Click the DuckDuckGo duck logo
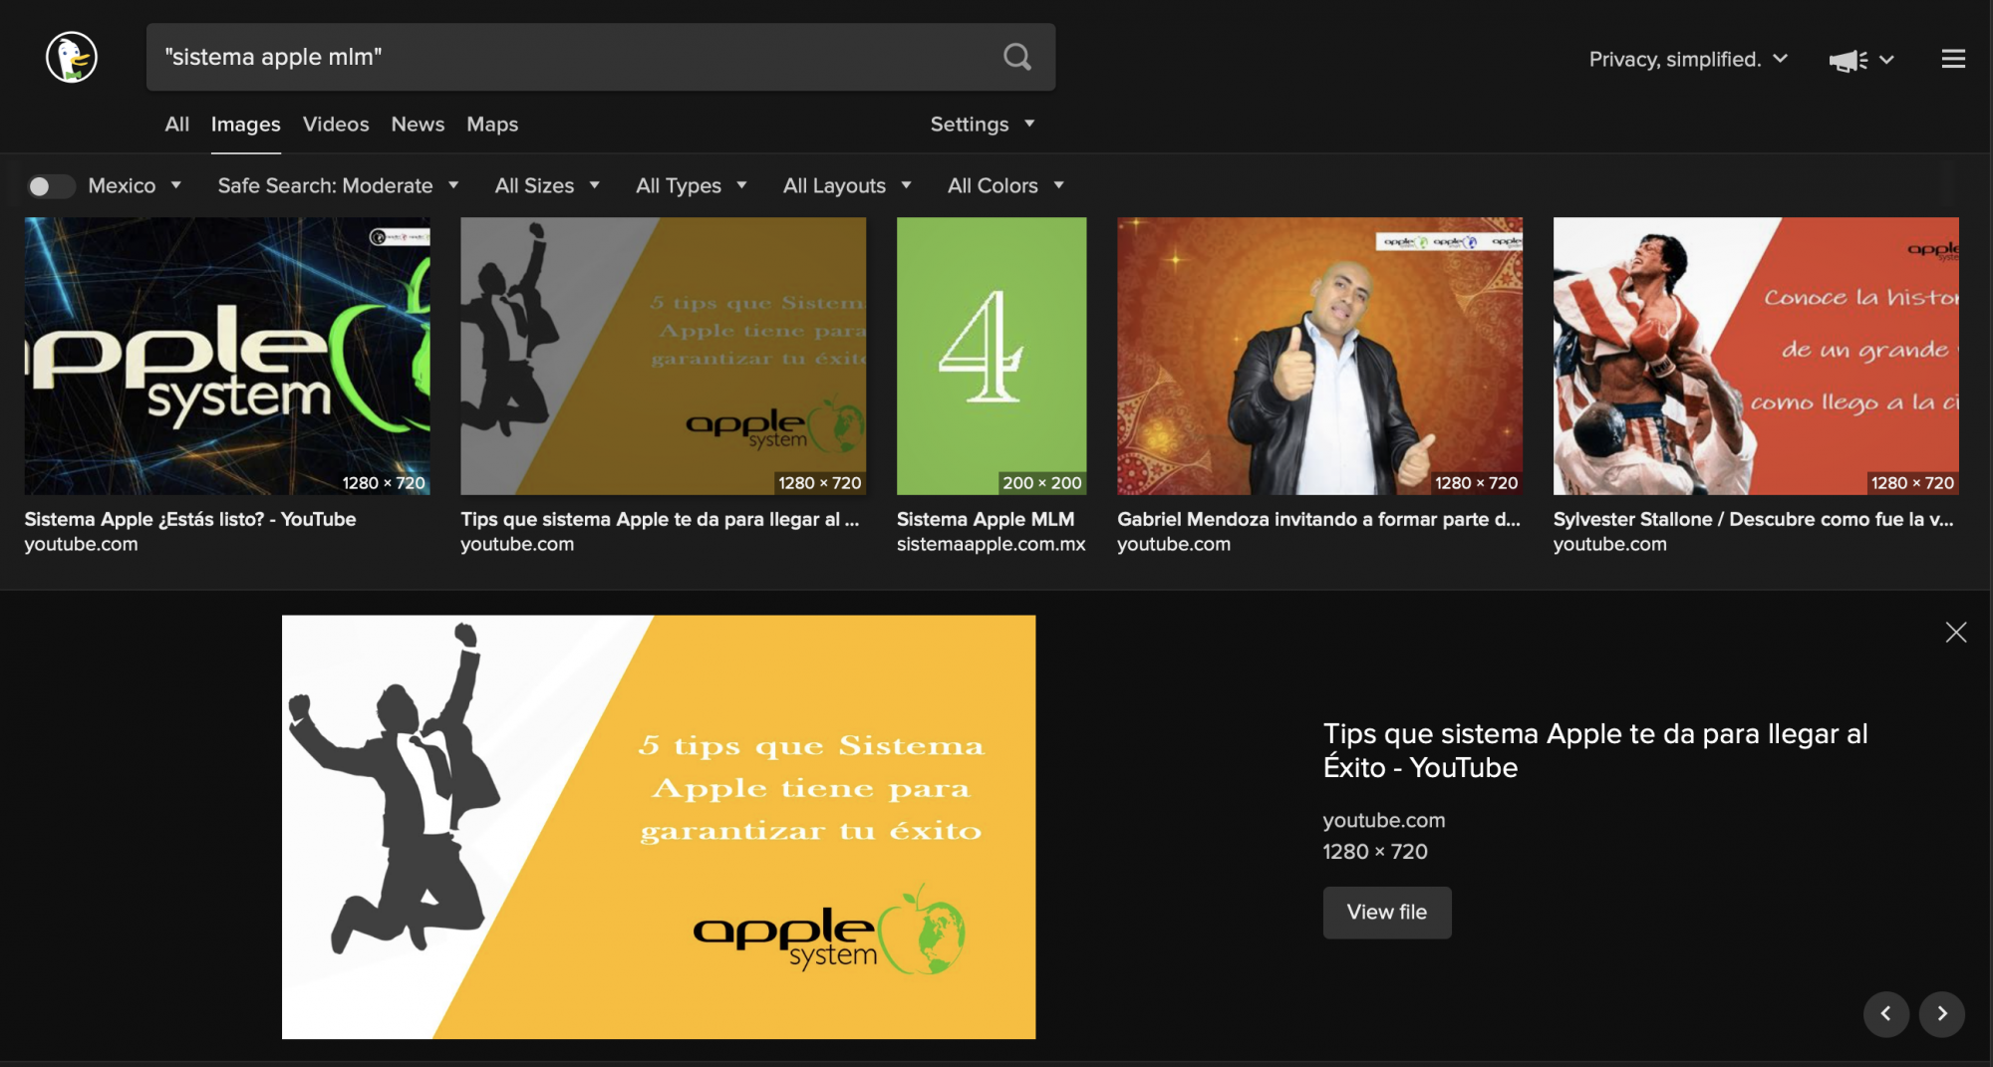The width and height of the screenshot is (1993, 1067). coord(72,58)
